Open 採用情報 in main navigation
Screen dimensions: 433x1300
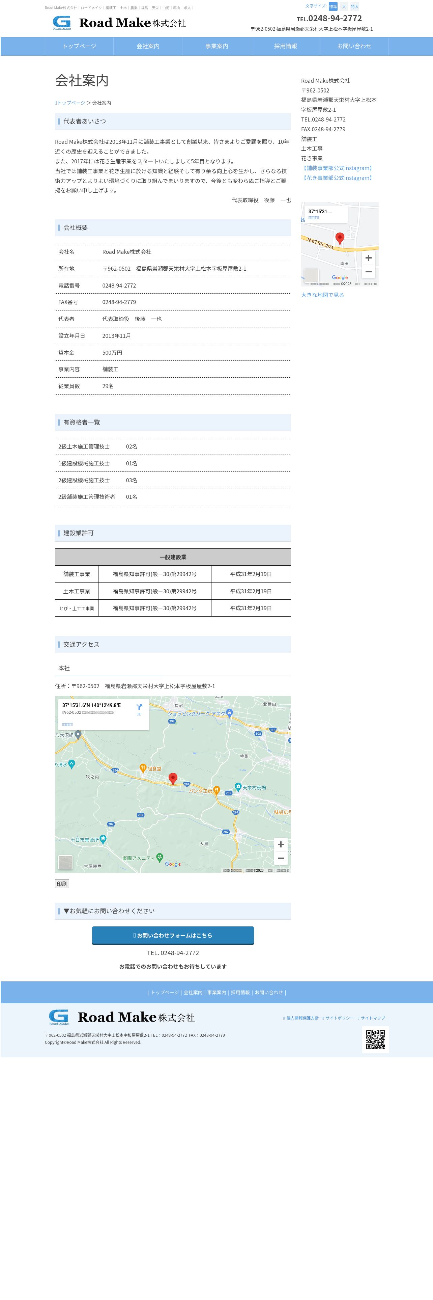pos(285,46)
